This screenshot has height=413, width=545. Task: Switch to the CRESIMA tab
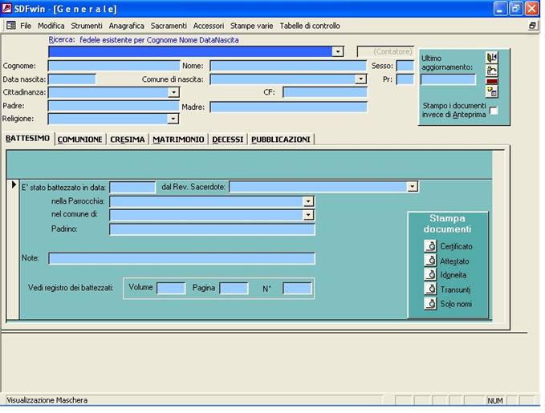point(128,140)
